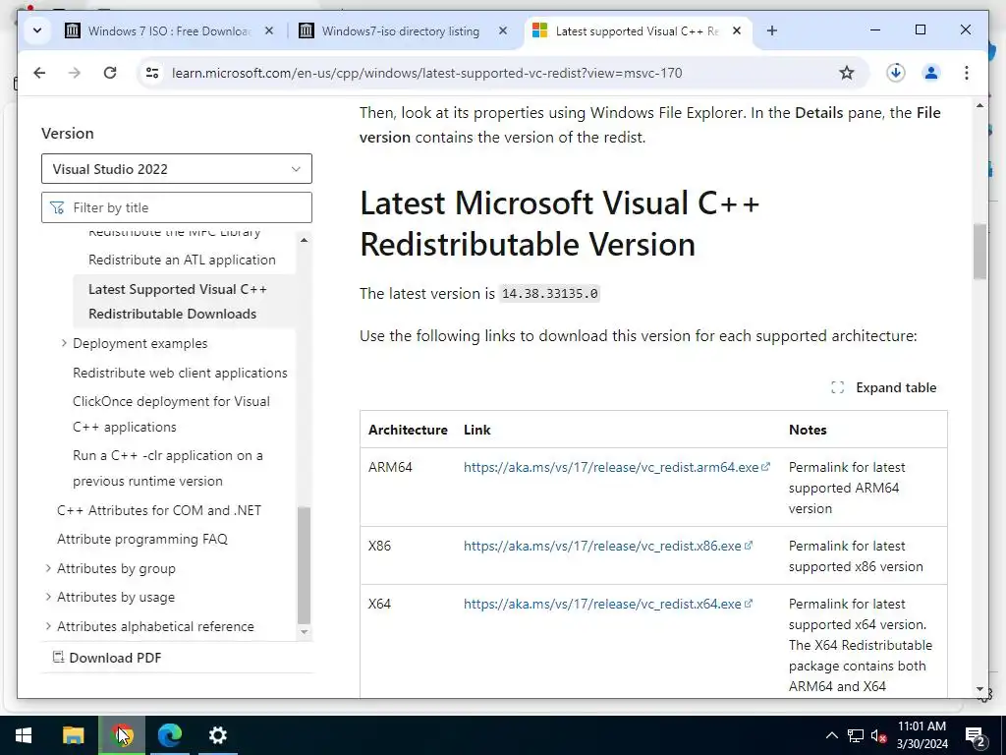Image resolution: width=1006 pixels, height=755 pixels.
Task: Open Settings gear on the taskbar
Action: 218,735
